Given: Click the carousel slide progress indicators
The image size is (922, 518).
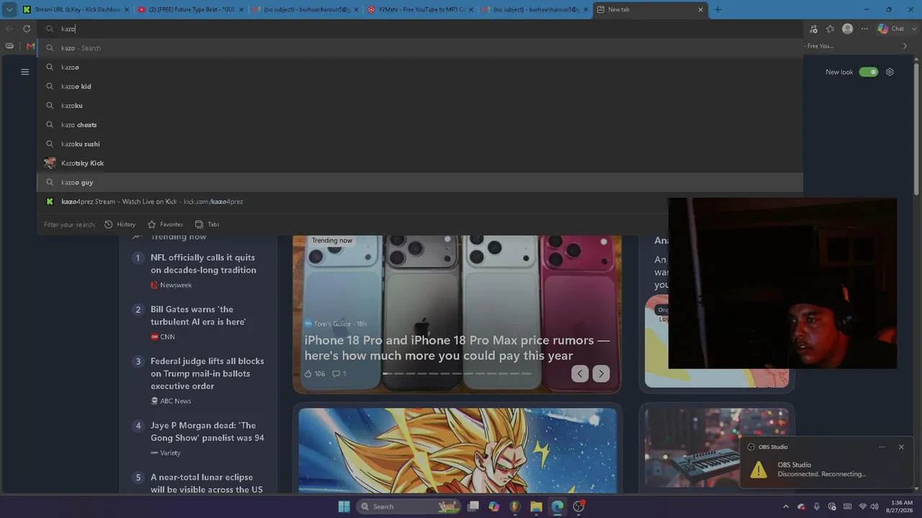Looking at the screenshot, I should pos(457,373).
